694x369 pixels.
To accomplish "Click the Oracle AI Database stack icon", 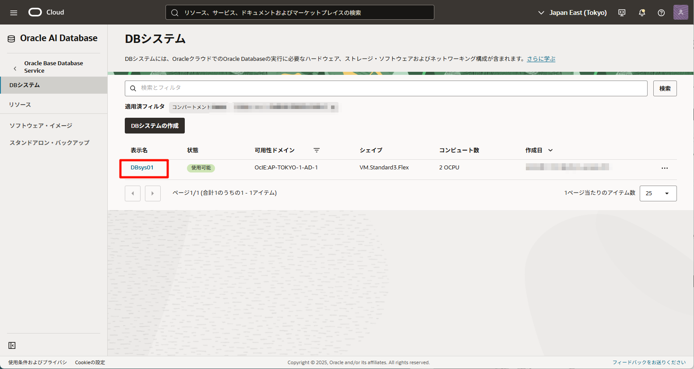I will 11,39.
